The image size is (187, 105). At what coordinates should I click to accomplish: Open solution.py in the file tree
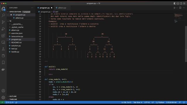coord(16,45)
